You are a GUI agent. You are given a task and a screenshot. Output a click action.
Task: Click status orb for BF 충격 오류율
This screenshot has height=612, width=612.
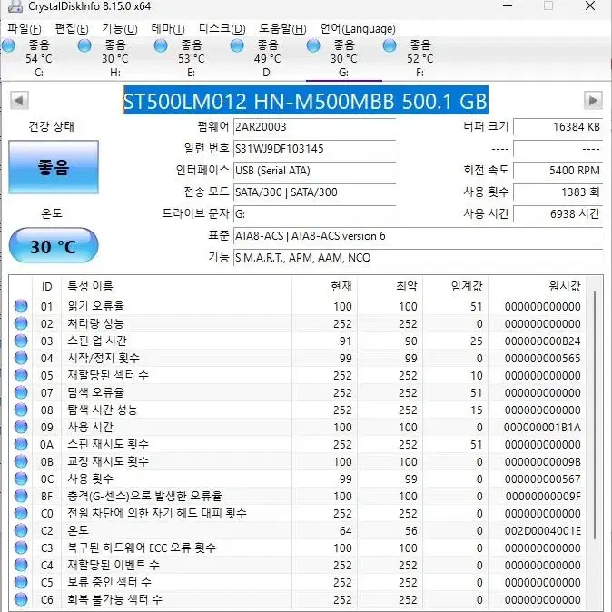(21, 496)
